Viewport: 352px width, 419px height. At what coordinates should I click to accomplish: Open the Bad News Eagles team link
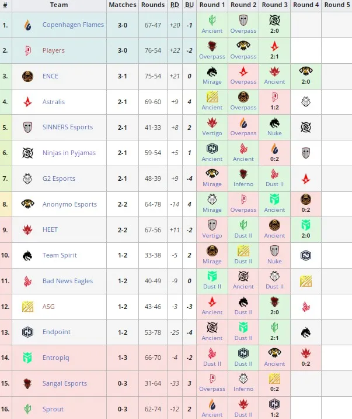point(67,281)
